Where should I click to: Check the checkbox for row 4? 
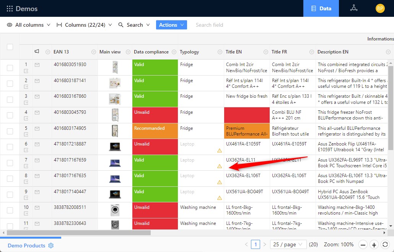coord(10,115)
